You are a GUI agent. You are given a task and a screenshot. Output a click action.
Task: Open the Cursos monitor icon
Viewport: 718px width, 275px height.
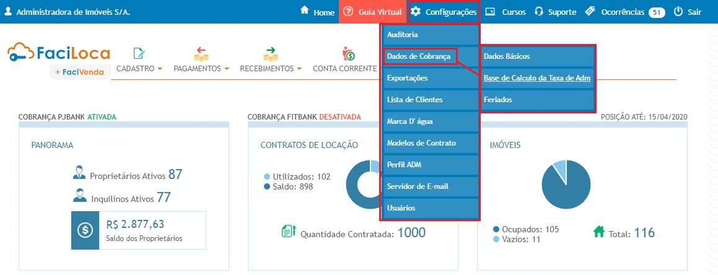click(x=490, y=12)
